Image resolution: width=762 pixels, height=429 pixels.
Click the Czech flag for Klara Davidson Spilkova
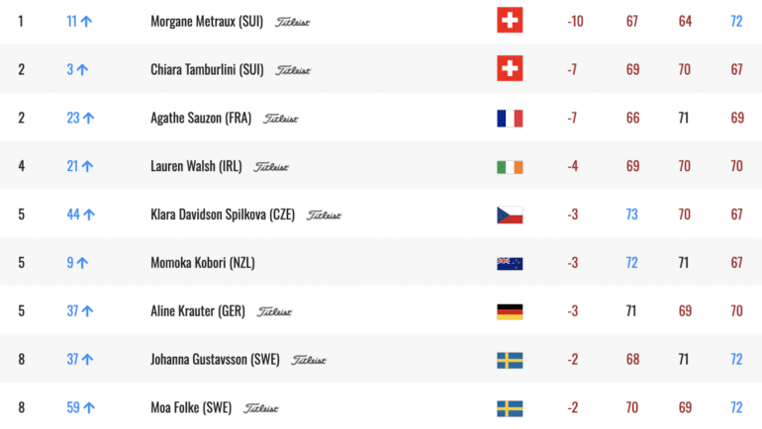click(510, 214)
